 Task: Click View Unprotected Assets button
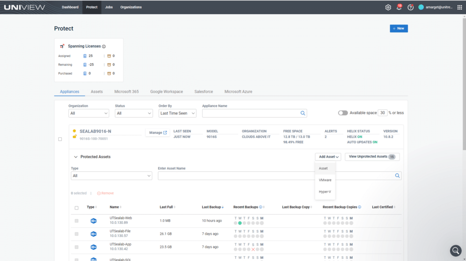(372, 157)
